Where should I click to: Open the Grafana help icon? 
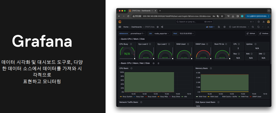(258, 22)
